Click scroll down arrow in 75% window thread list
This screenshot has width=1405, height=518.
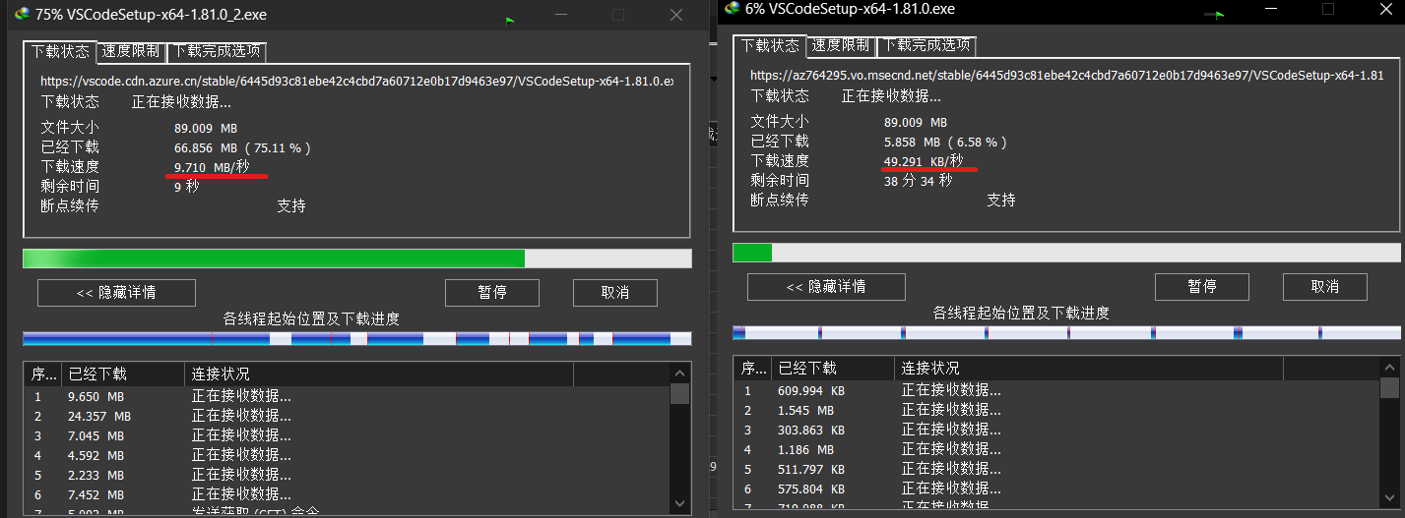pos(680,503)
